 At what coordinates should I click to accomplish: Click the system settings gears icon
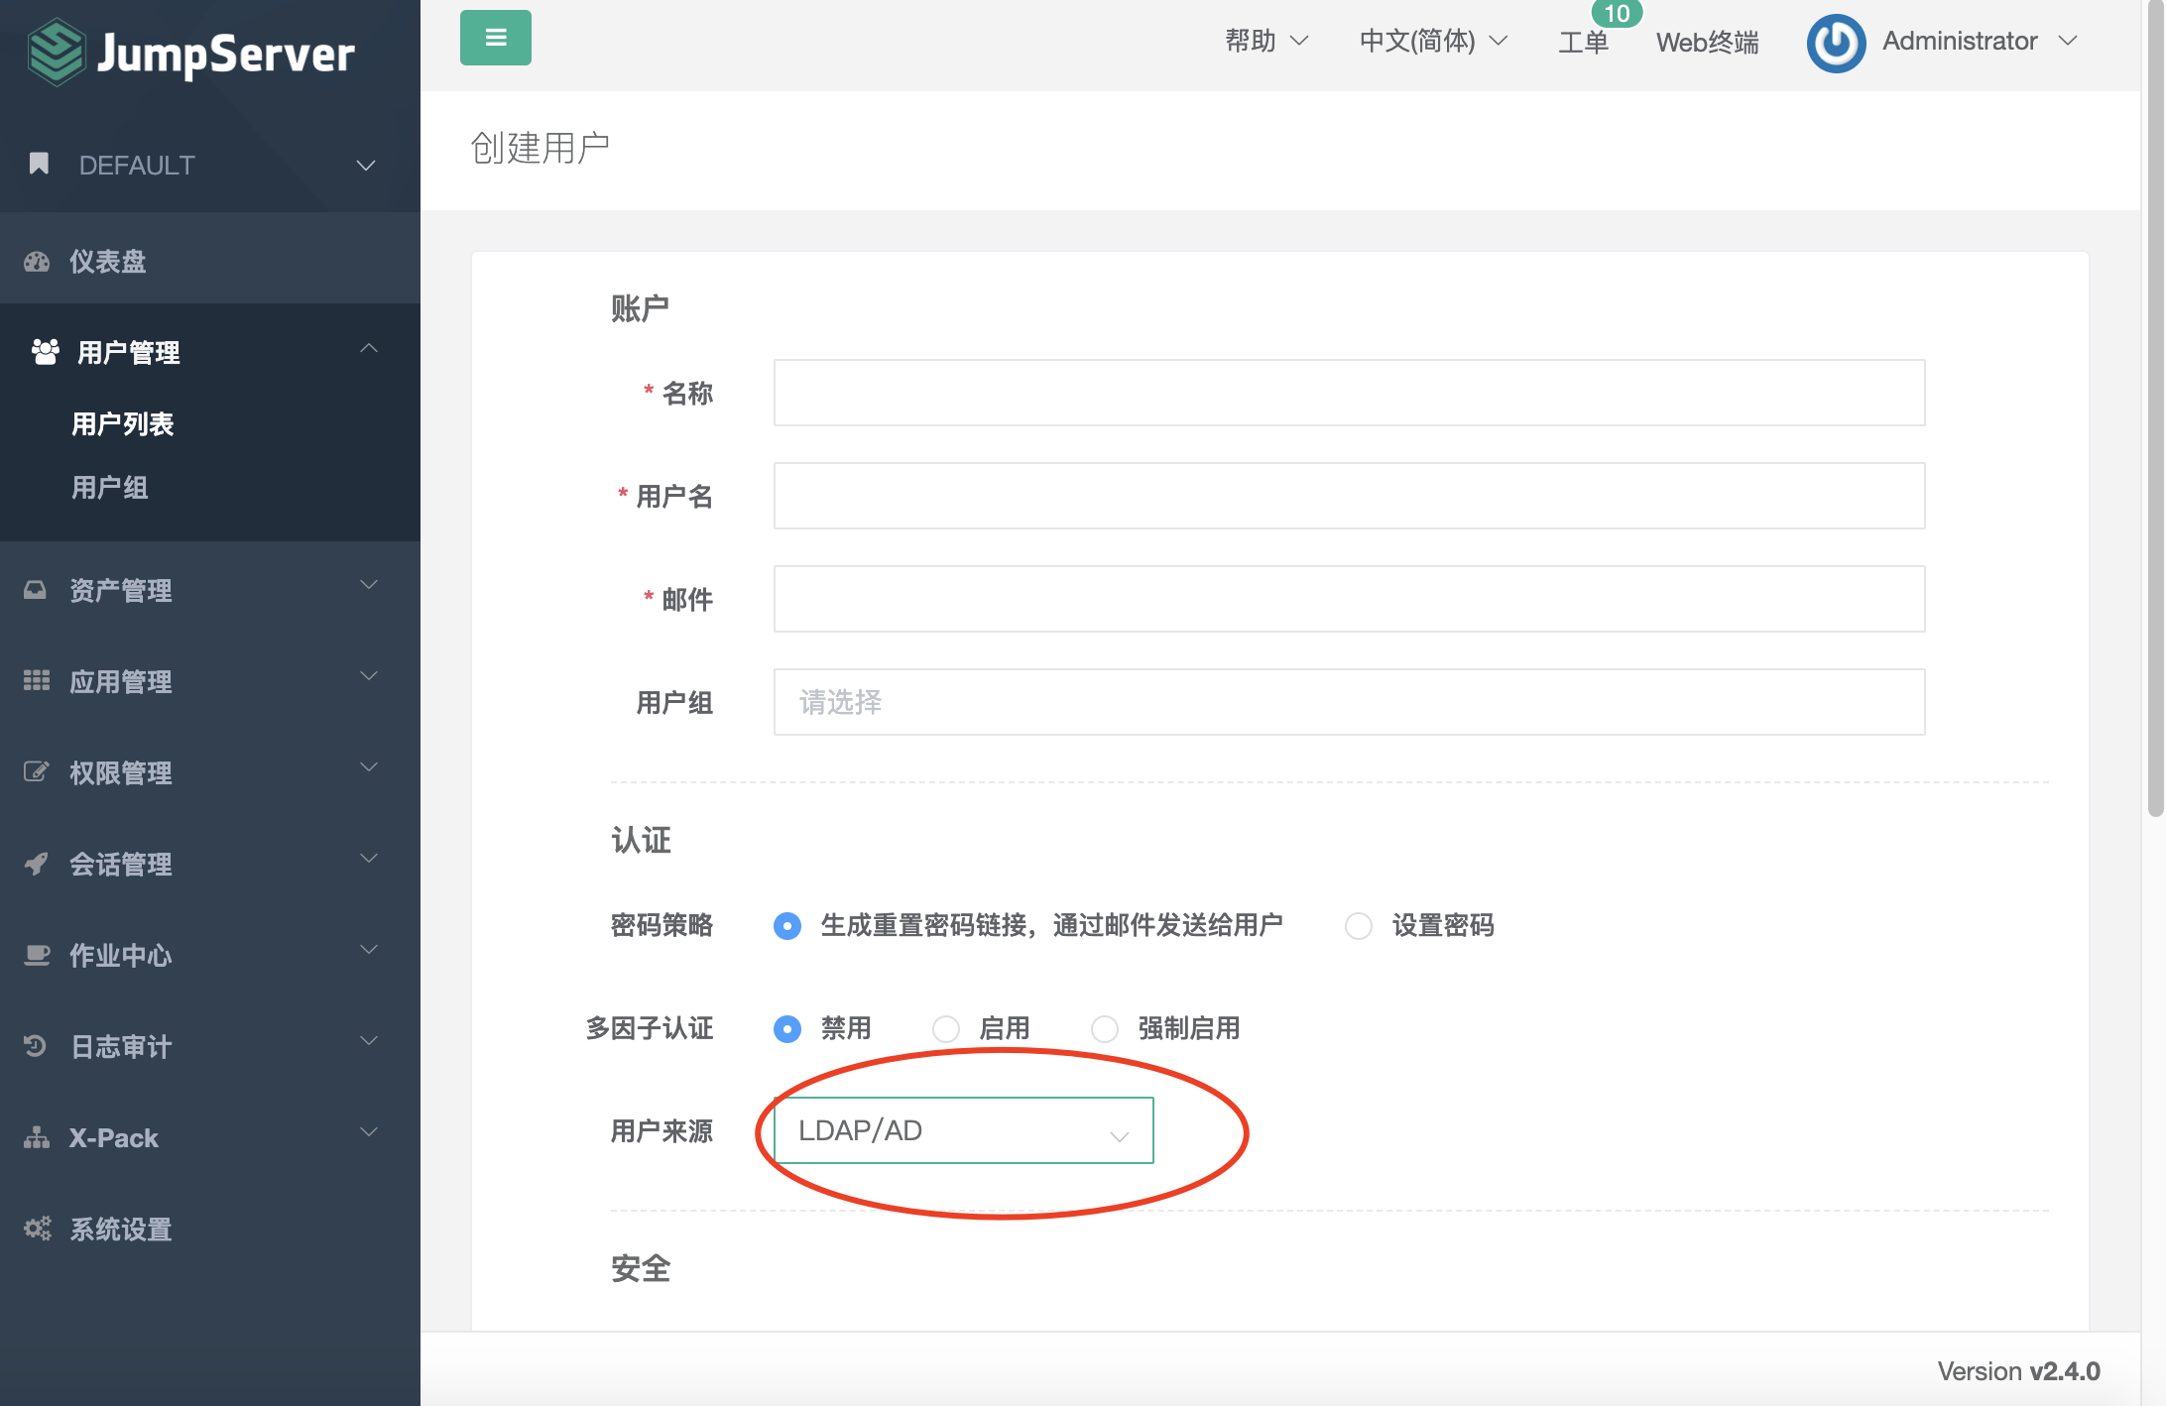[x=38, y=1229]
